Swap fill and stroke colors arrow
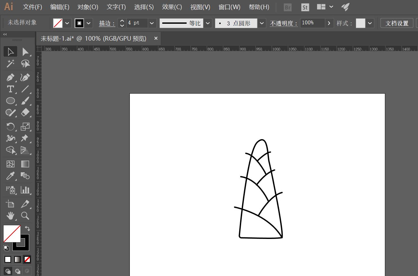Screen dimensions: 418x276 pyautogui.click(x=27, y=229)
